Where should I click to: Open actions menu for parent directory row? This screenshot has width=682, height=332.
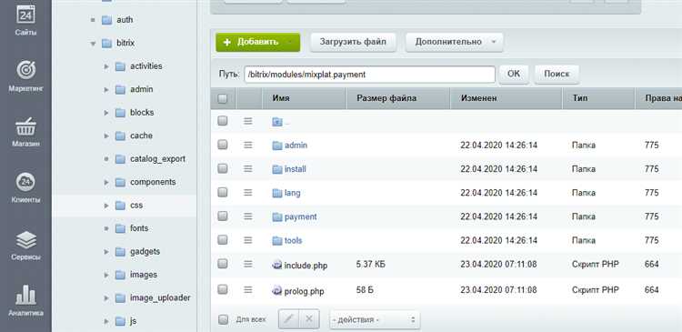248,121
